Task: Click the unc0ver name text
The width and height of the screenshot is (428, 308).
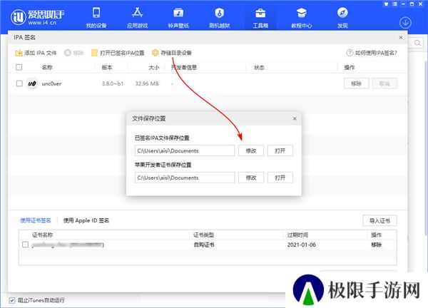Action: pos(51,83)
